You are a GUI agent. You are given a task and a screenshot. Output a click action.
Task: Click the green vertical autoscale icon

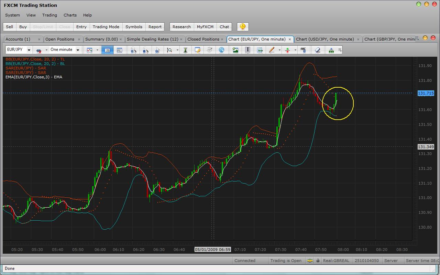point(185,50)
